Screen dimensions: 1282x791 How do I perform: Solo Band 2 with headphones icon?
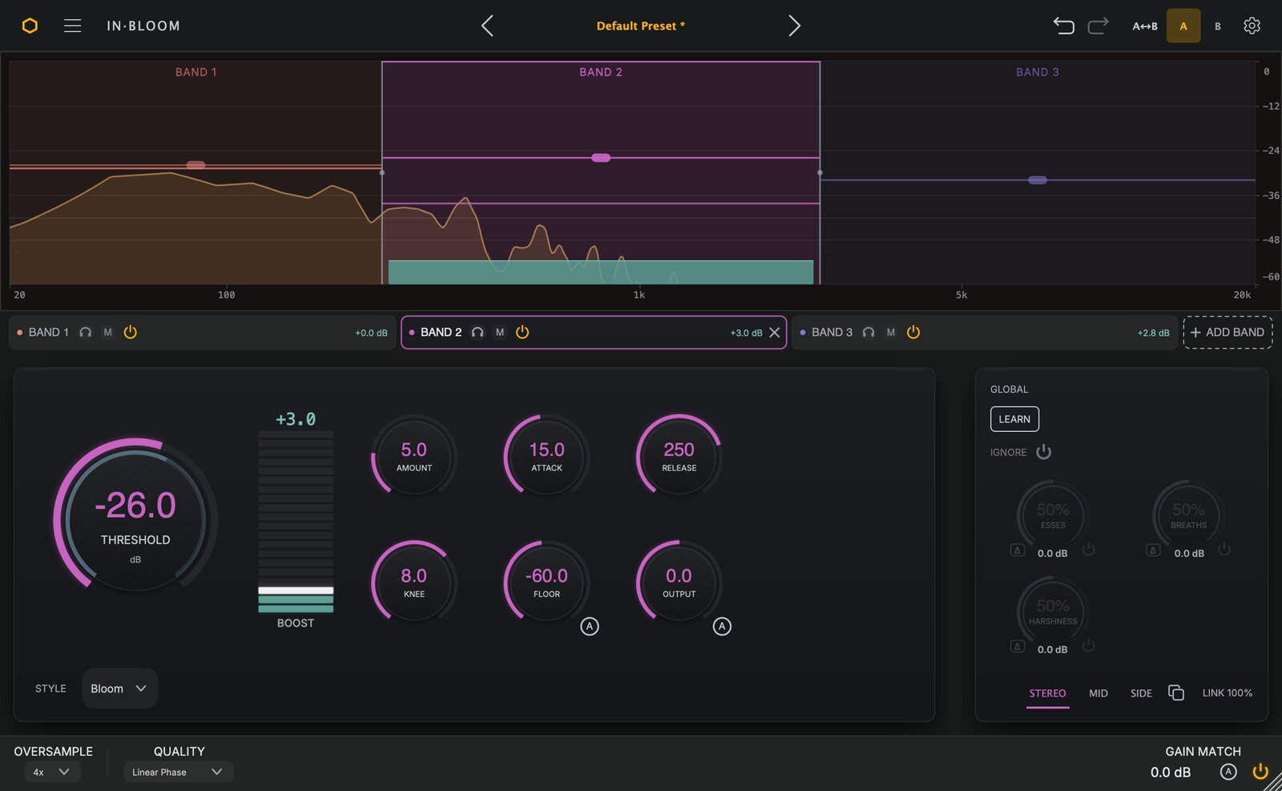coord(478,333)
